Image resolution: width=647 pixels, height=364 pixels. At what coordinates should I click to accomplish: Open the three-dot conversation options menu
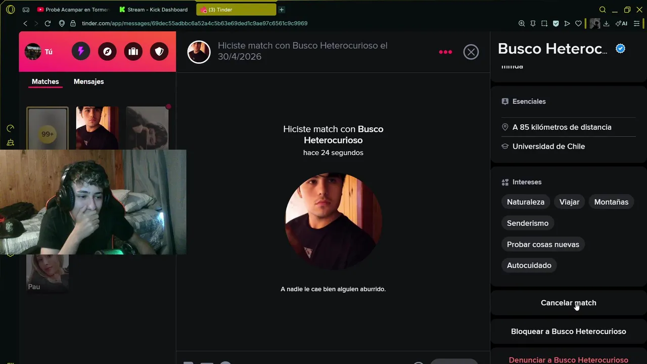click(445, 52)
